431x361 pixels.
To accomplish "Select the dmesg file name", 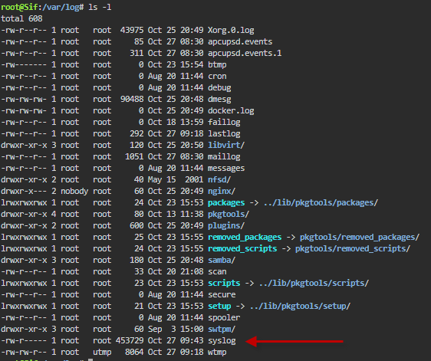I will (x=219, y=99).
